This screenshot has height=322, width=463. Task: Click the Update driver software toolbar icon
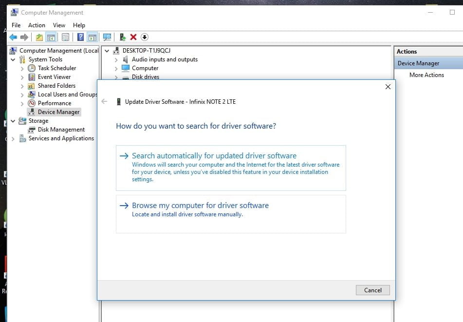(123, 37)
